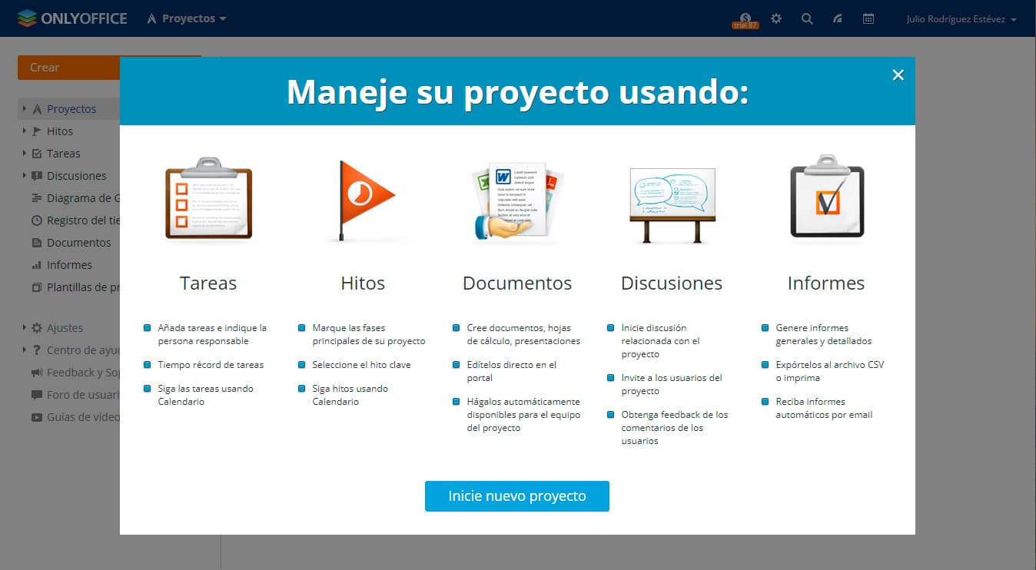Click the Documentos papers illustration

pos(517,200)
